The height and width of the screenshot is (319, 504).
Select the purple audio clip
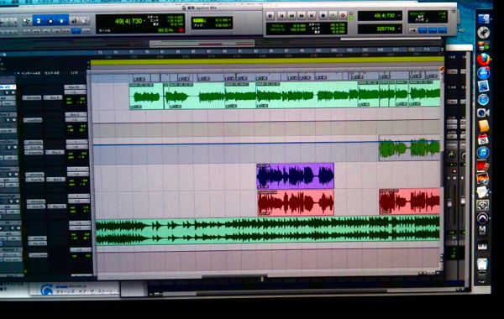(x=295, y=175)
